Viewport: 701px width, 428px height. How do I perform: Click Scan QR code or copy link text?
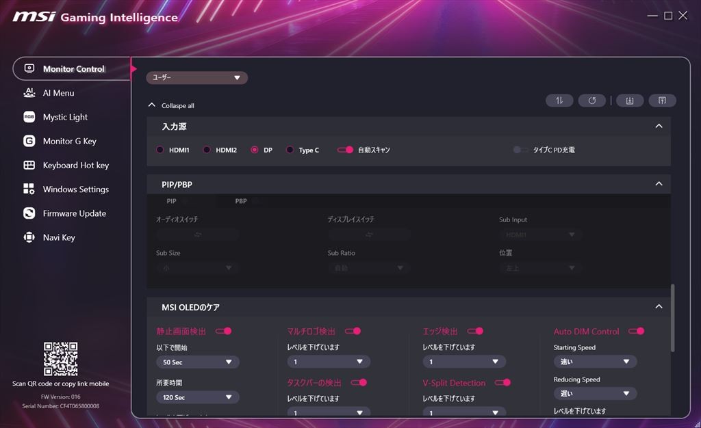point(60,384)
